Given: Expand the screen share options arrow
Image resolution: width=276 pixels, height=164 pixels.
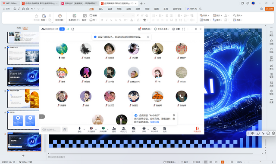Looking at the screenshot, I should tap(108, 129).
